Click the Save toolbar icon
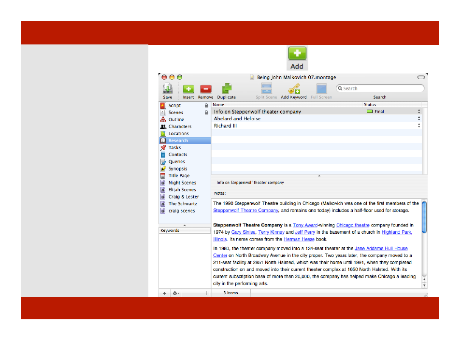This screenshot has width=461, height=356. click(x=168, y=88)
